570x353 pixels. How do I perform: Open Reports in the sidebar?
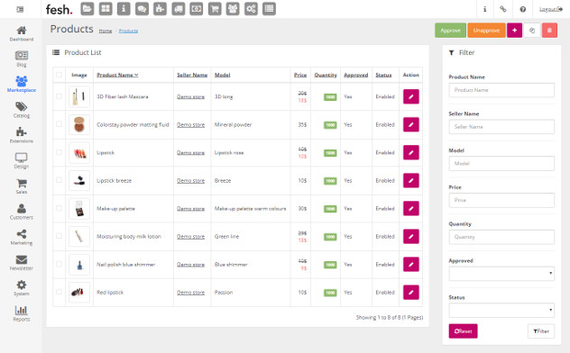click(x=22, y=313)
